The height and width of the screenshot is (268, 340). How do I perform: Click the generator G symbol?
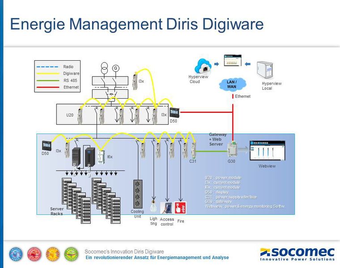(x=115, y=68)
